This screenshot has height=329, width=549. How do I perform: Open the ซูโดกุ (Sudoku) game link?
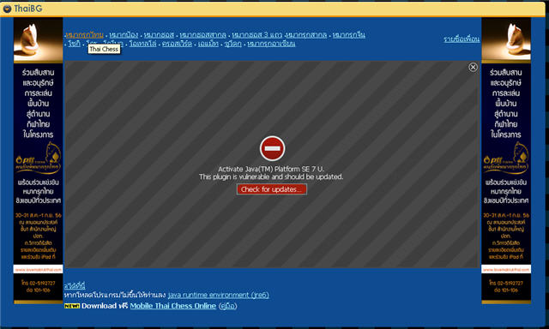pyautogui.click(x=232, y=44)
